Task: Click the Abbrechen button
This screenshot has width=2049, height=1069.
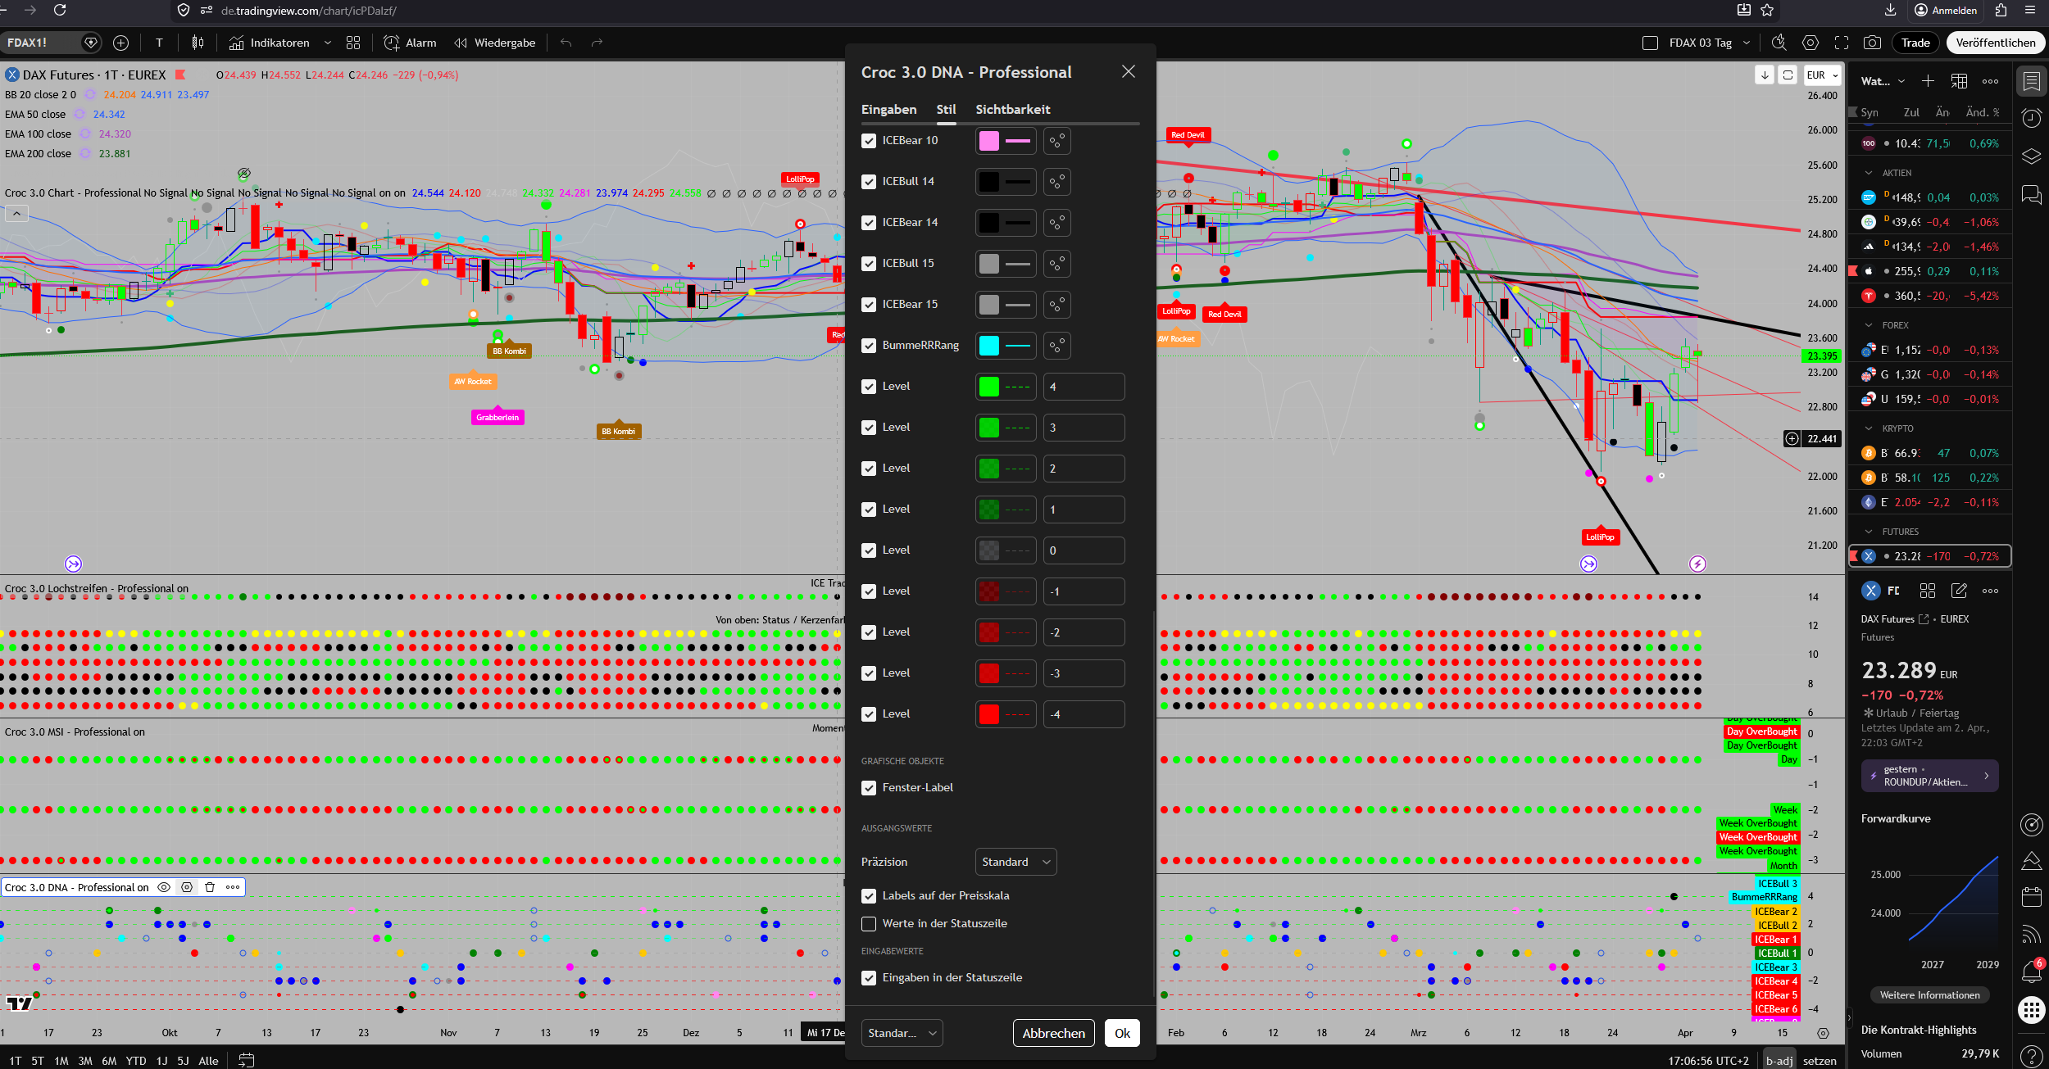Action: click(1053, 1033)
